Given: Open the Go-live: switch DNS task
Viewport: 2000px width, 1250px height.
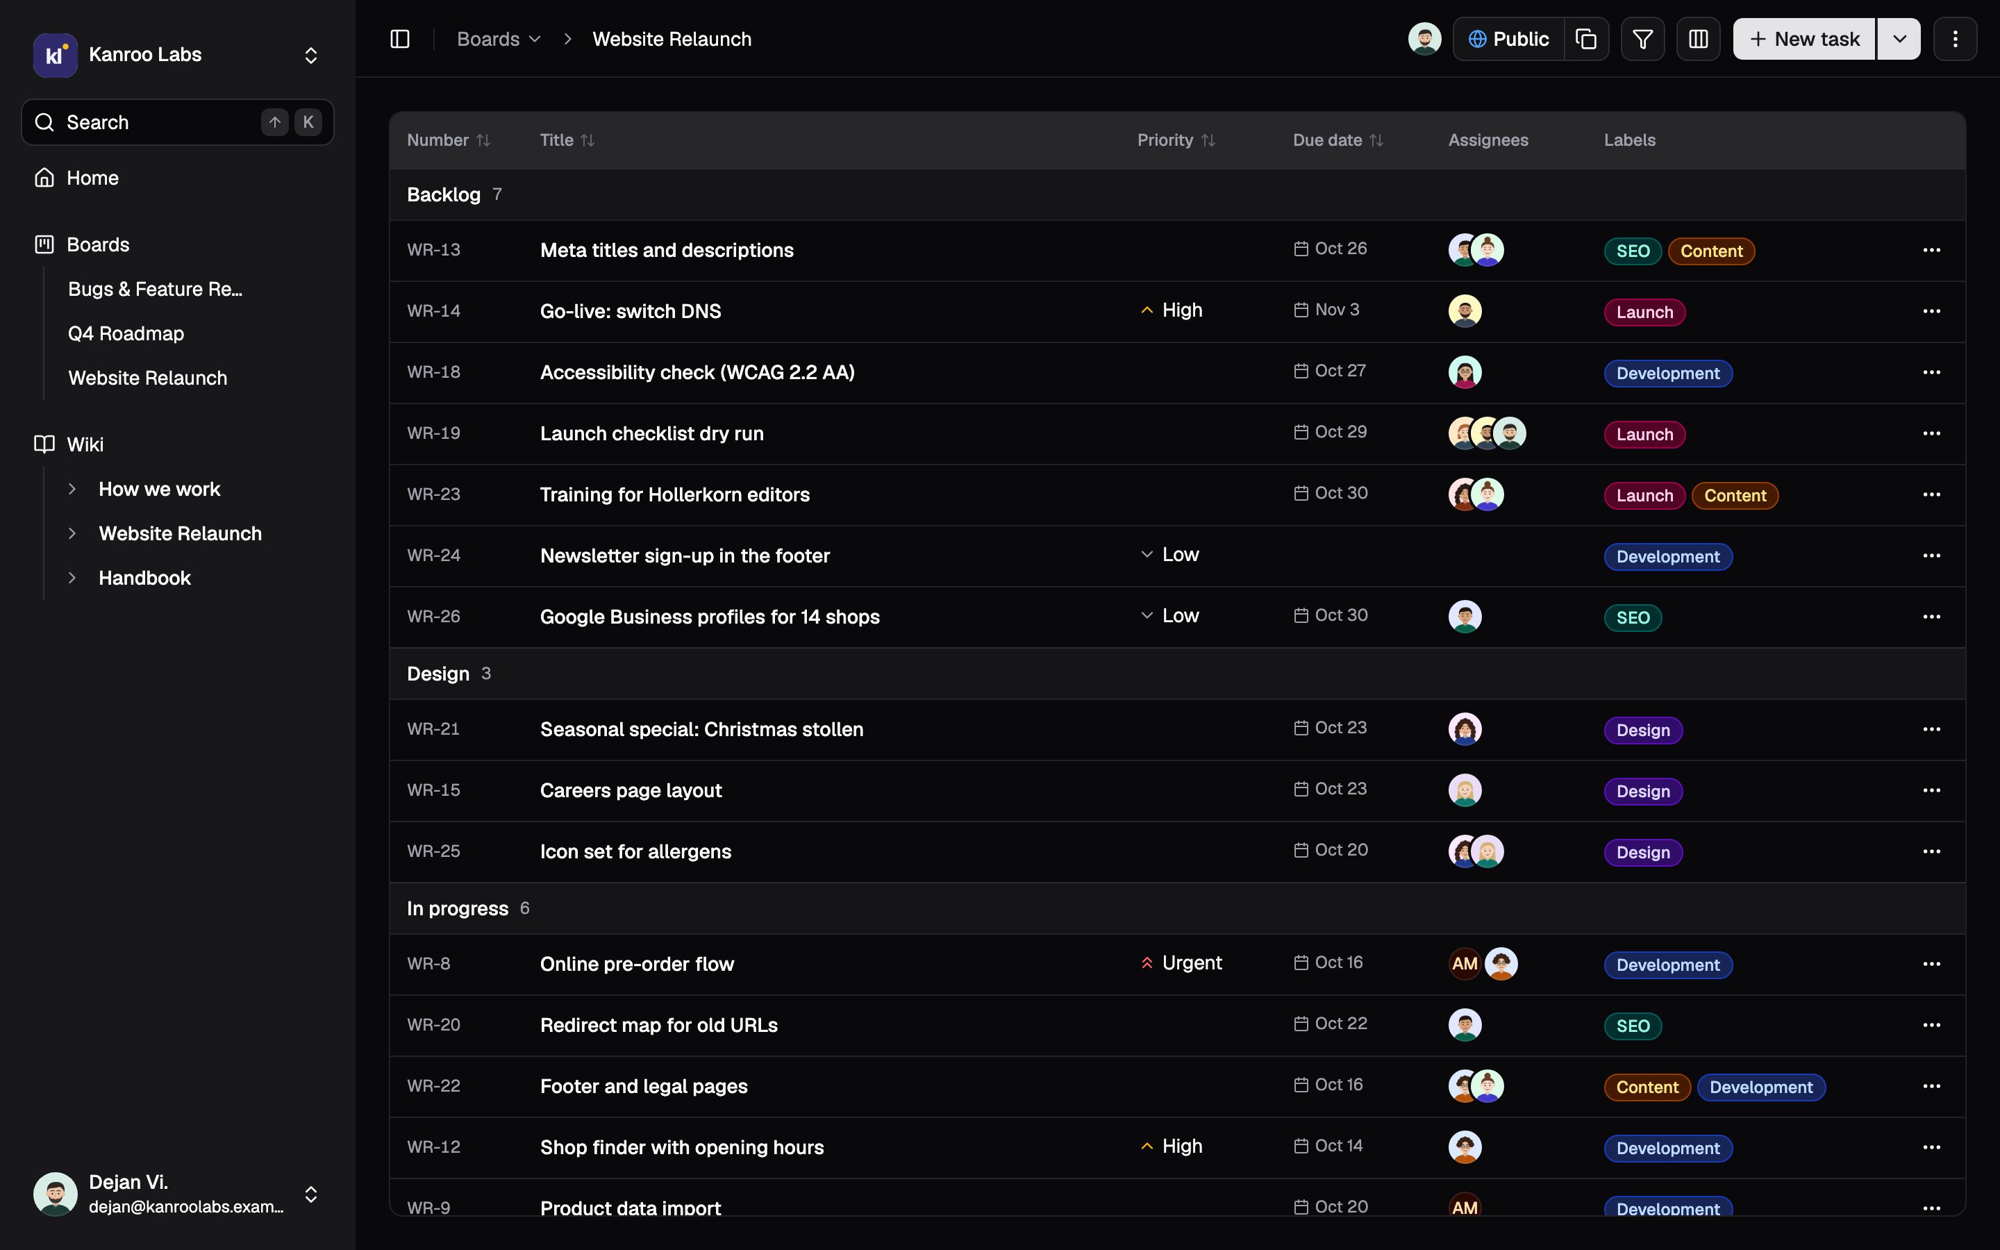Looking at the screenshot, I should [631, 312].
